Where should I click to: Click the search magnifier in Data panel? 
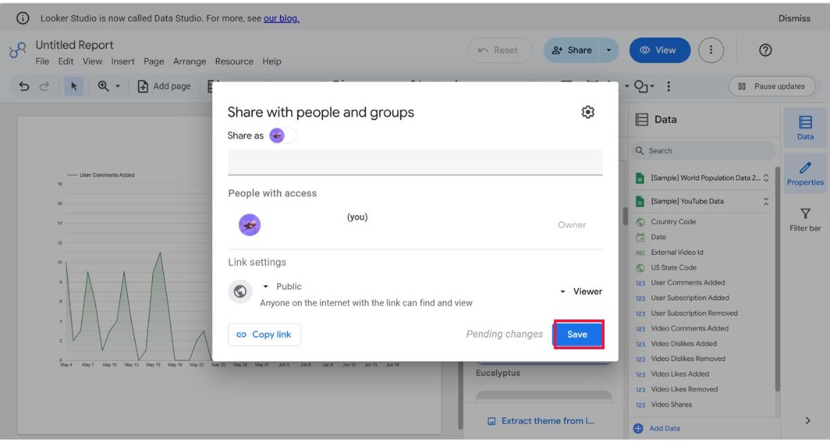pos(640,151)
